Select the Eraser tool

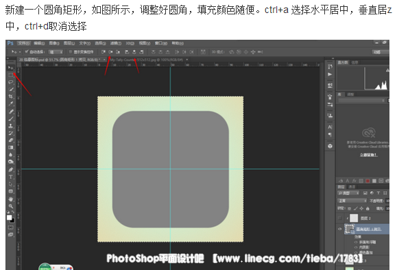tap(11, 140)
